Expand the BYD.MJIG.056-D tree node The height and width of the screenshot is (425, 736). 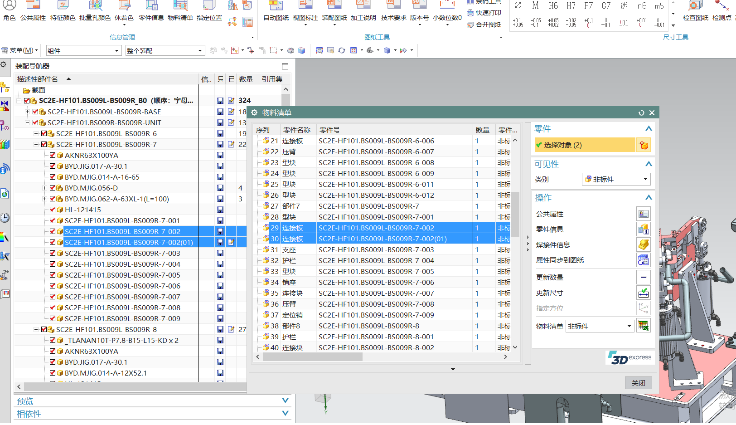pos(44,188)
